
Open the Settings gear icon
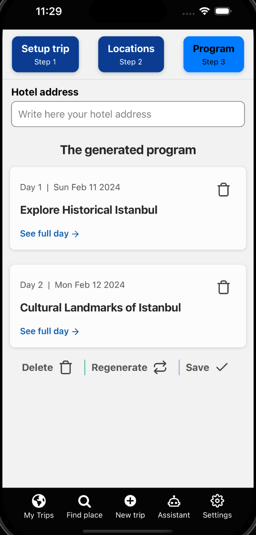(x=217, y=501)
